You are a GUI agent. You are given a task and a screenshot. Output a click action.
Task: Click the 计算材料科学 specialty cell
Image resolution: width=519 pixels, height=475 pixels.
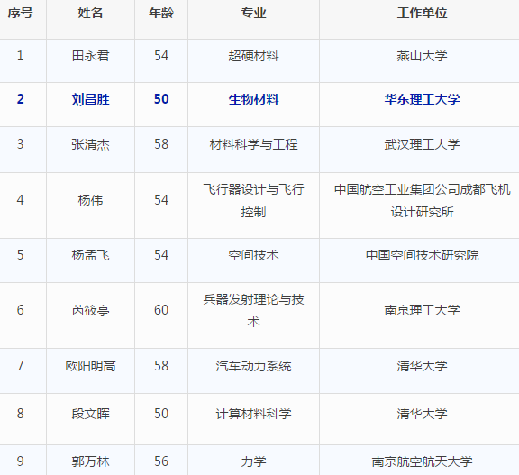[x=253, y=414]
